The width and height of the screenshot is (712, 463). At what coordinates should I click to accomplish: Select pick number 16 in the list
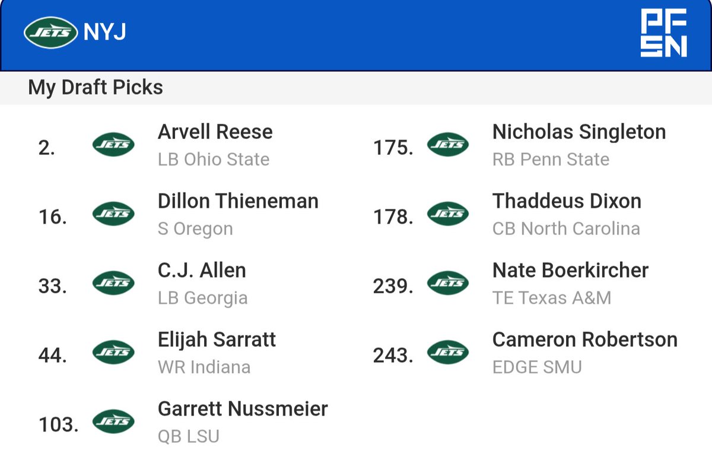pos(53,217)
